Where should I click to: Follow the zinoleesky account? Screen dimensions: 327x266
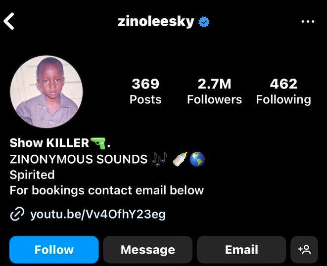tap(54, 250)
